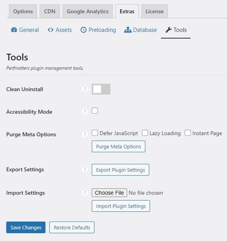Screen dimensions: 227x241
Task: Click the Purge Meta Options button
Action: [x=119, y=146]
